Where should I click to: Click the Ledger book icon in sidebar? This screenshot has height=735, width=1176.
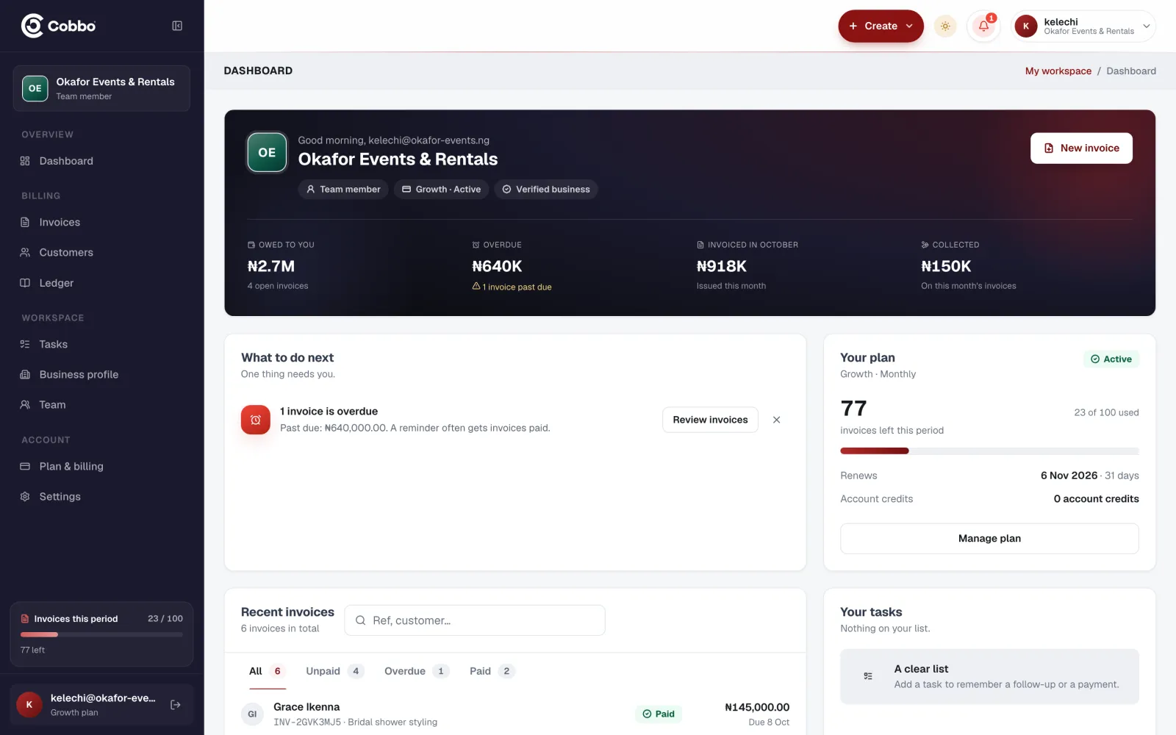pos(25,283)
